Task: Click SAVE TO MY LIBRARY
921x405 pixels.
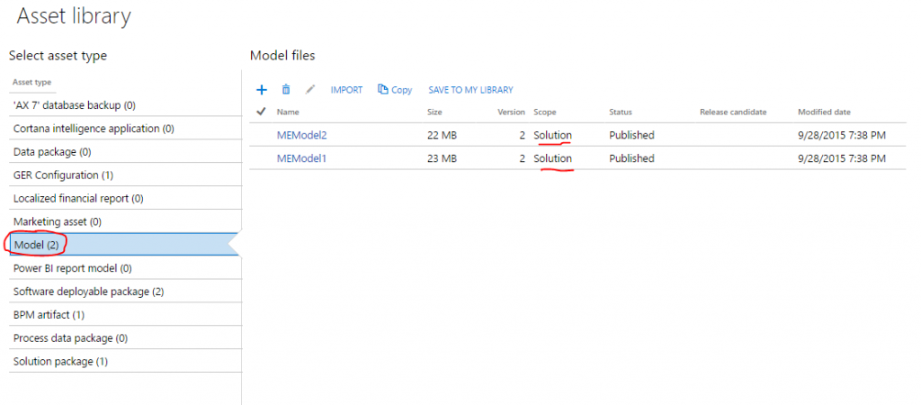Action: tap(470, 90)
